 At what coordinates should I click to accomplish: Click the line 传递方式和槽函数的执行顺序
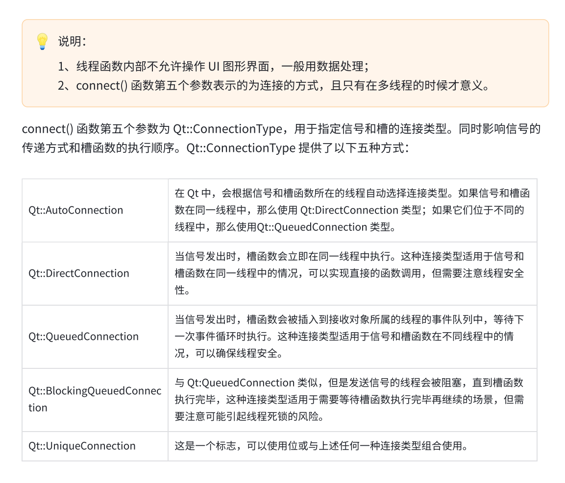(x=216, y=147)
